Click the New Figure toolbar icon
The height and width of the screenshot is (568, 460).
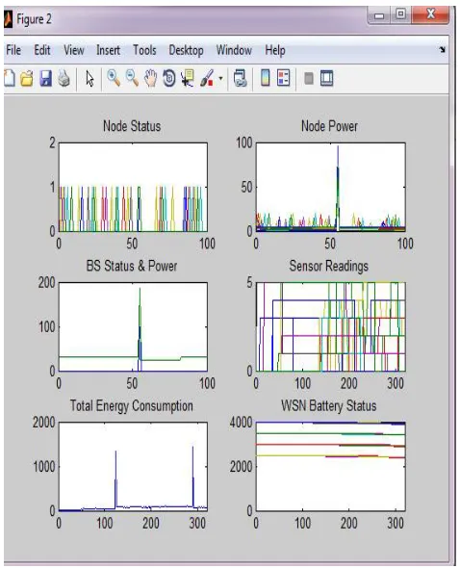pos(10,78)
